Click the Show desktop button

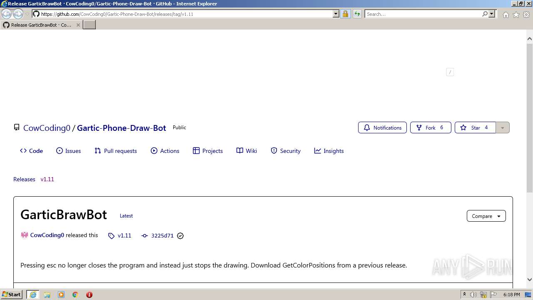point(528,295)
